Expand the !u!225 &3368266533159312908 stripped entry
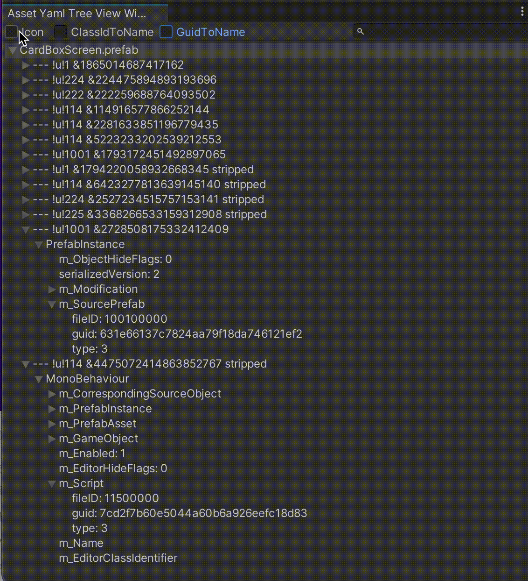528x581 pixels. (x=26, y=215)
